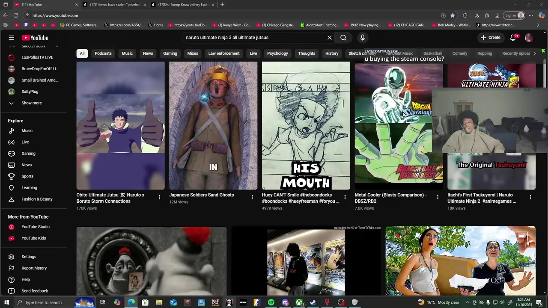The image size is (548, 308).
Task: Clear the search box text
Action: click(x=330, y=38)
